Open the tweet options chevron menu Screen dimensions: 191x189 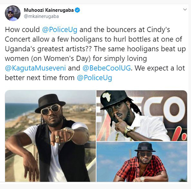(185, 9)
